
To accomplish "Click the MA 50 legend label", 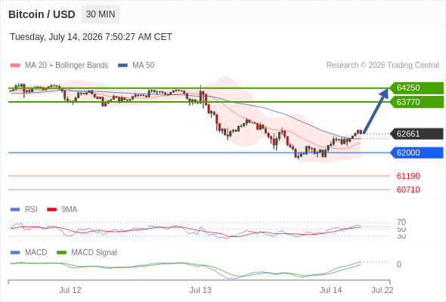I will point(144,66).
